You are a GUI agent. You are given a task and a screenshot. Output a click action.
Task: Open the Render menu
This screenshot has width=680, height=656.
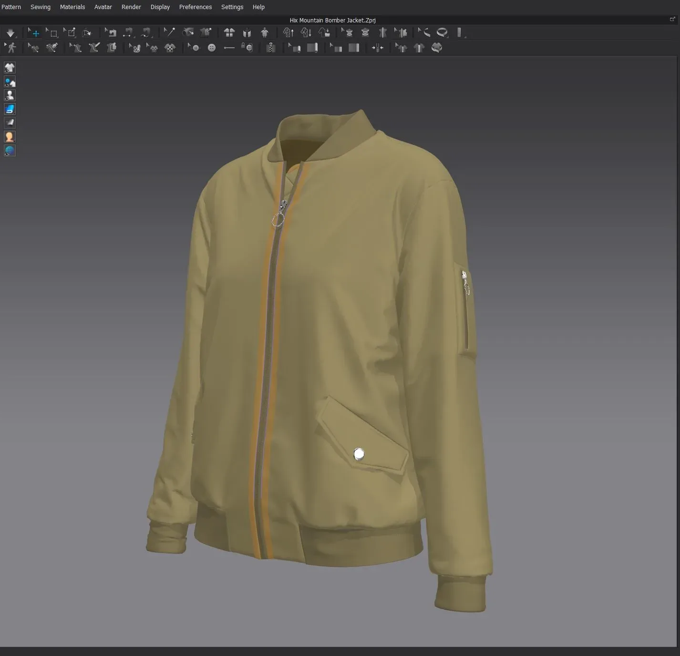point(131,7)
